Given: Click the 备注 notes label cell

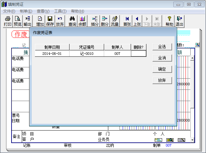Looking at the screenshot, I should [17, 136].
